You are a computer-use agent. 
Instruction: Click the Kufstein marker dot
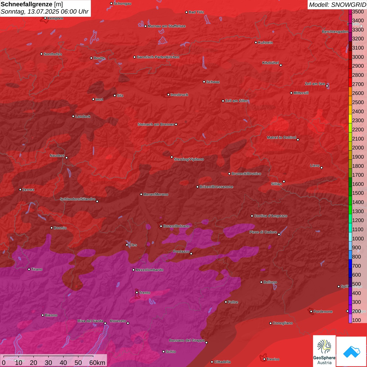pyautogui.click(x=256, y=42)
